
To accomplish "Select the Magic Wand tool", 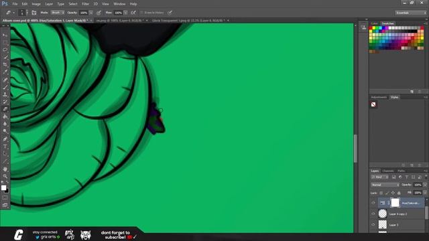I will pyautogui.click(x=5, y=58).
